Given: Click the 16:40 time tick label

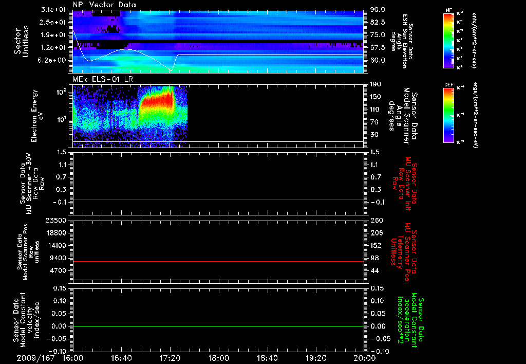Looking at the screenshot, I should 121,358.
